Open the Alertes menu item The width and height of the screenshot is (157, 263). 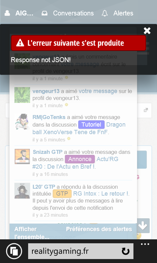coord(123,13)
